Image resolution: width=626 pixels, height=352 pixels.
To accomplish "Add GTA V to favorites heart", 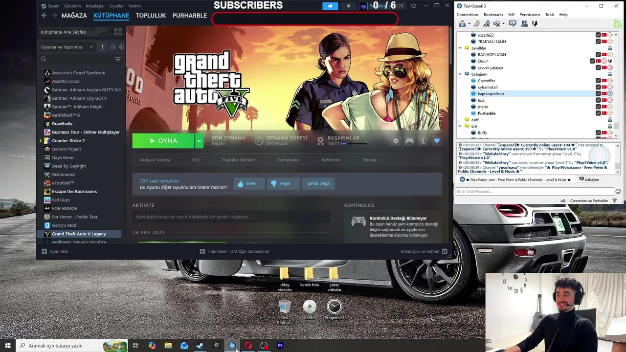I will click(437, 141).
